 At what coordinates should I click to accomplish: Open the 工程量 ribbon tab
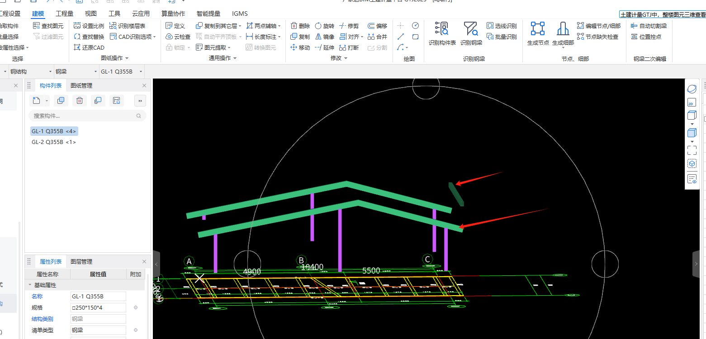click(64, 14)
